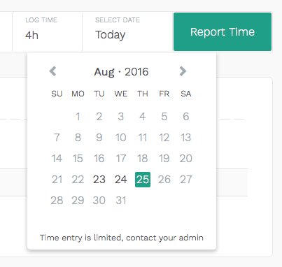Select August 25 highlighted date
This screenshot has width=282, height=267.
click(143, 180)
